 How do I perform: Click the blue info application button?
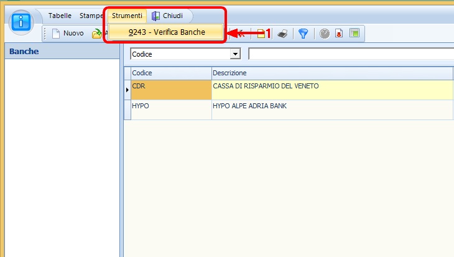click(x=23, y=21)
